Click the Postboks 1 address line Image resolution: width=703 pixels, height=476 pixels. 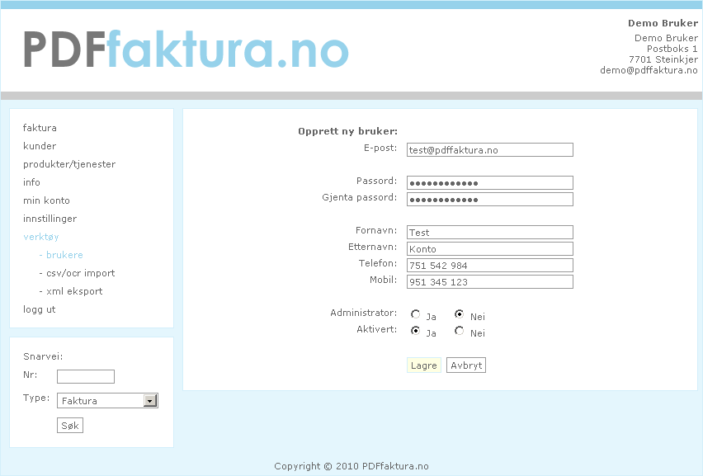tap(672, 49)
